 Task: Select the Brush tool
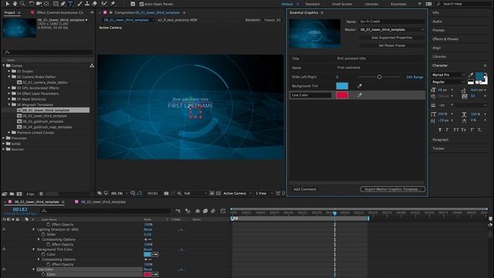pyautogui.click(x=80, y=4)
